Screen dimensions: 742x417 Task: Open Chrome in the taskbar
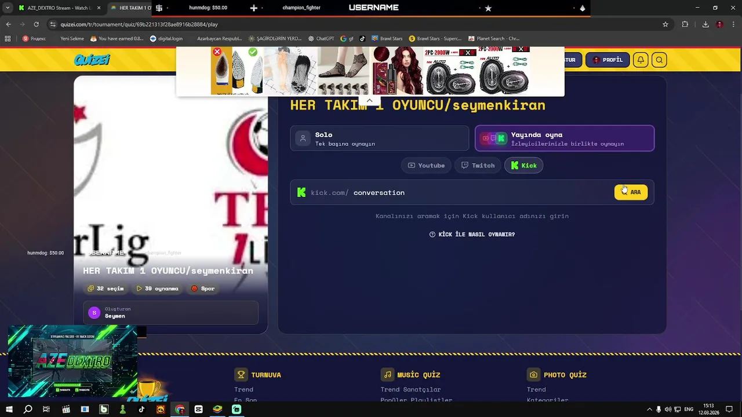coord(180,409)
